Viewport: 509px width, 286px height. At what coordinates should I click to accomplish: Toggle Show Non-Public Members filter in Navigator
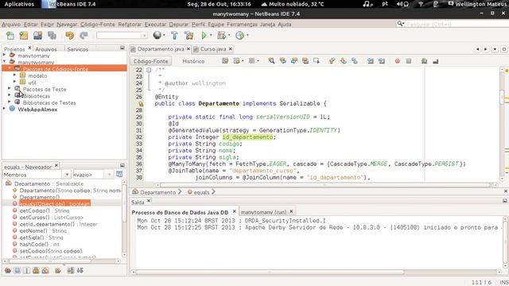click(x=36, y=270)
